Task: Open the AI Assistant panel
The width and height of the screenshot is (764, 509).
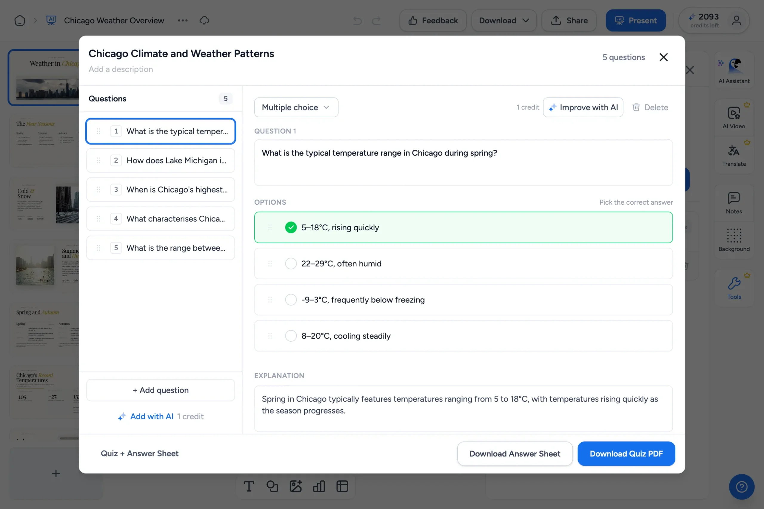Action: coord(734,71)
